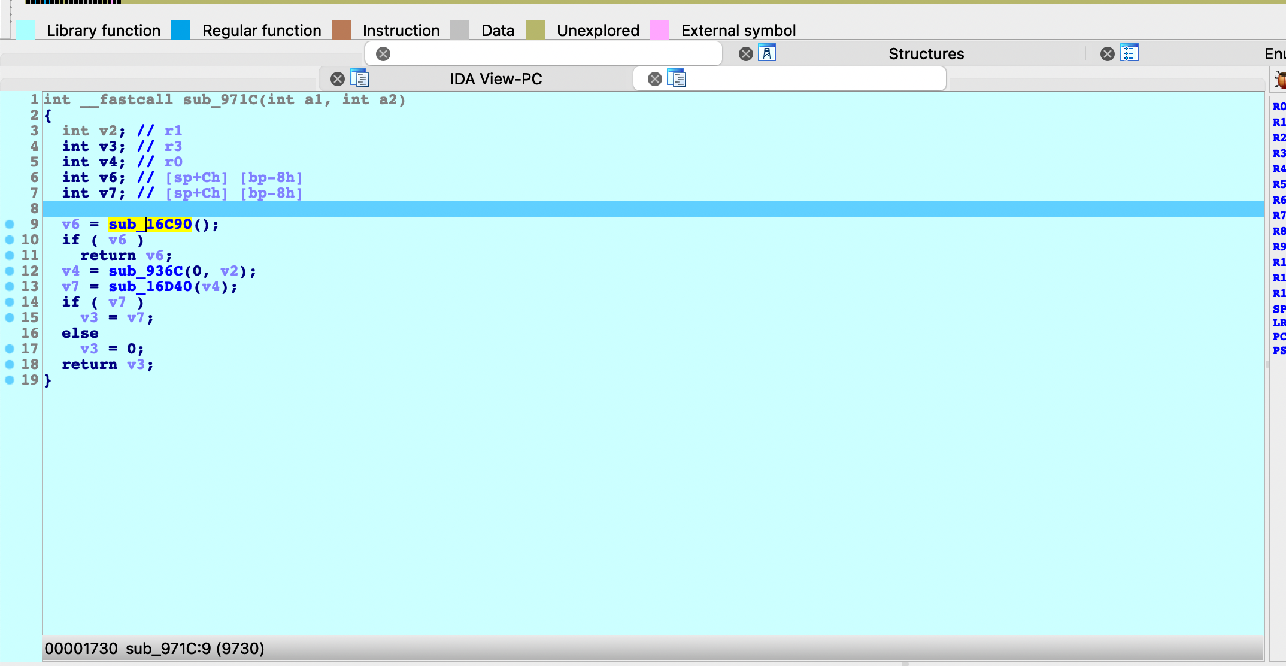
Task: Click the Structures tab icon
Action: (x=767, y=53)
